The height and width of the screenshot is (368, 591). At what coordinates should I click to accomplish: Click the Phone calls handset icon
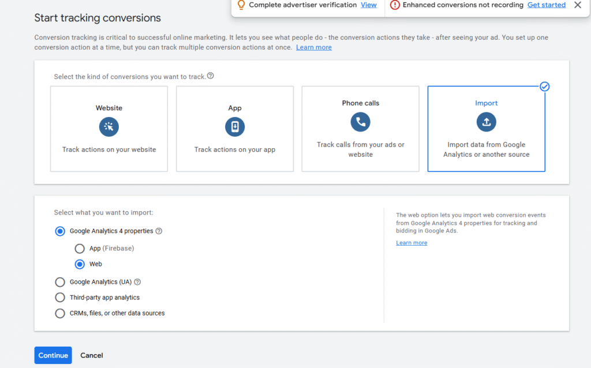click(361, 122)
